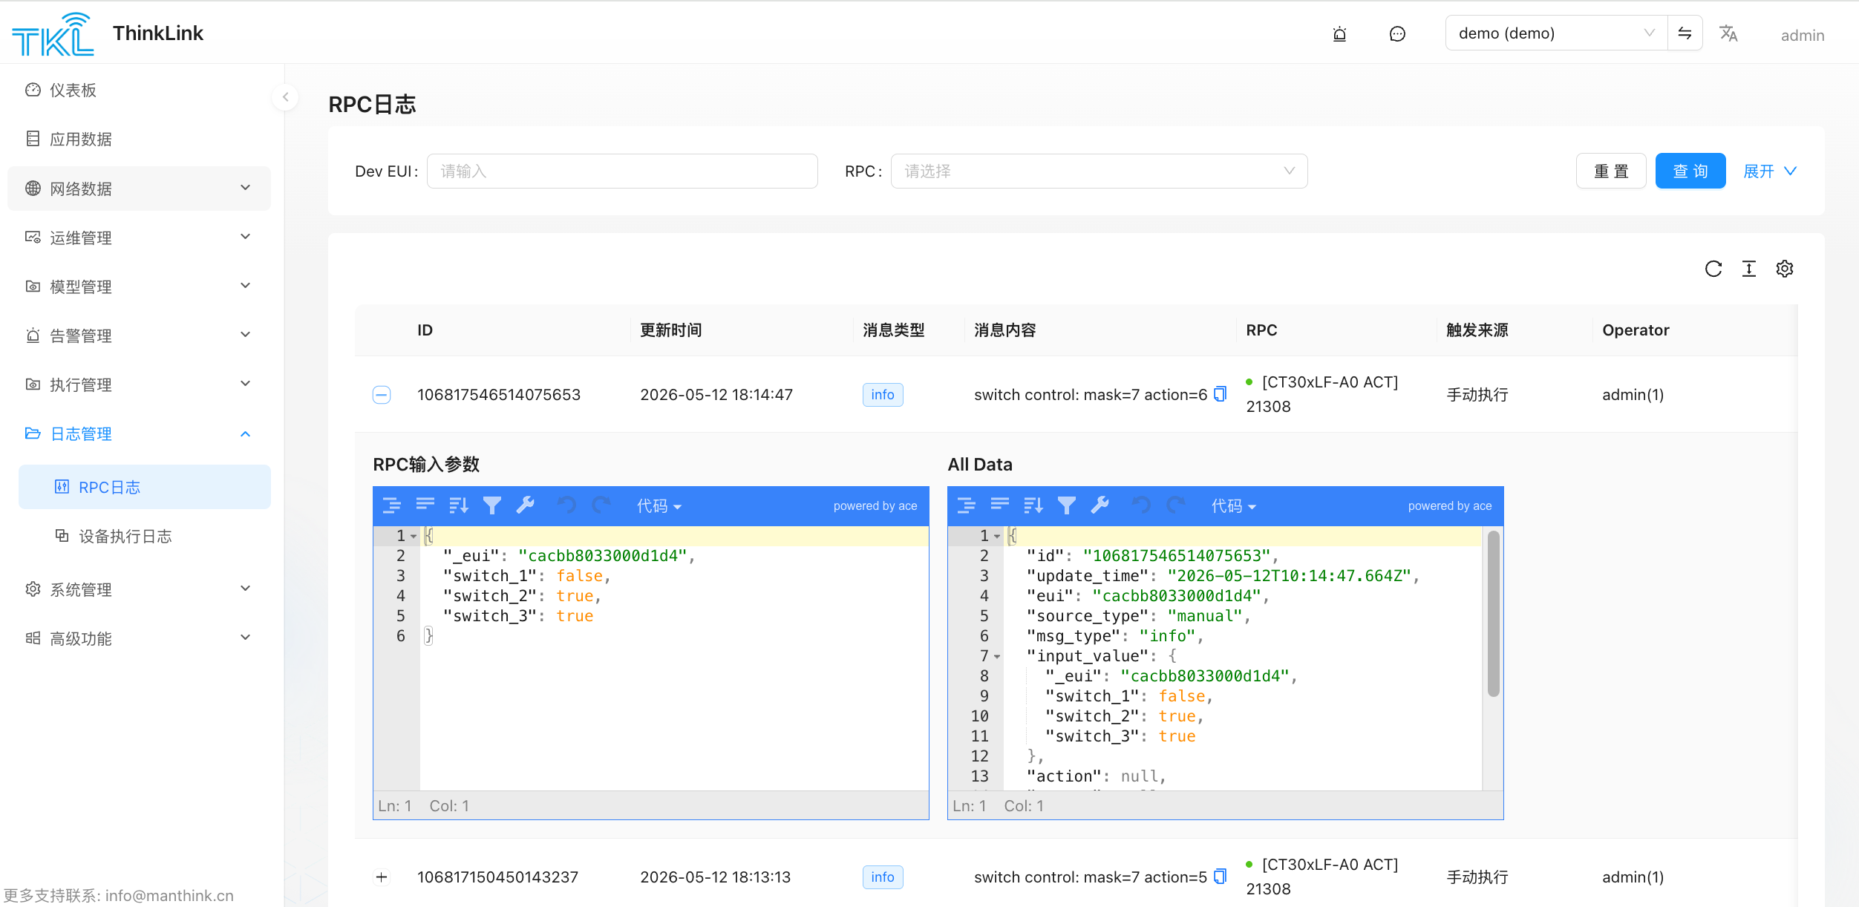Copy message content for action=5 row

coord(1220,877)
